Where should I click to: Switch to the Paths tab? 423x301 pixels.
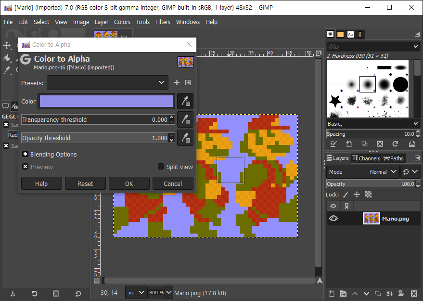click(x=394, y=158)
